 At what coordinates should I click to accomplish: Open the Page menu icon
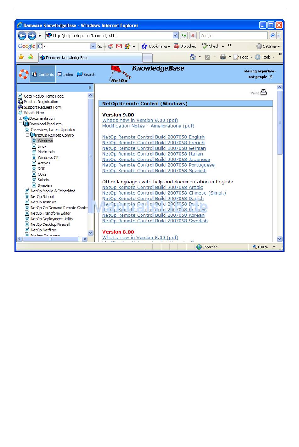point(236,57)
